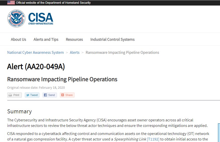
Task: Open the About Us menu
Action: 18,39
